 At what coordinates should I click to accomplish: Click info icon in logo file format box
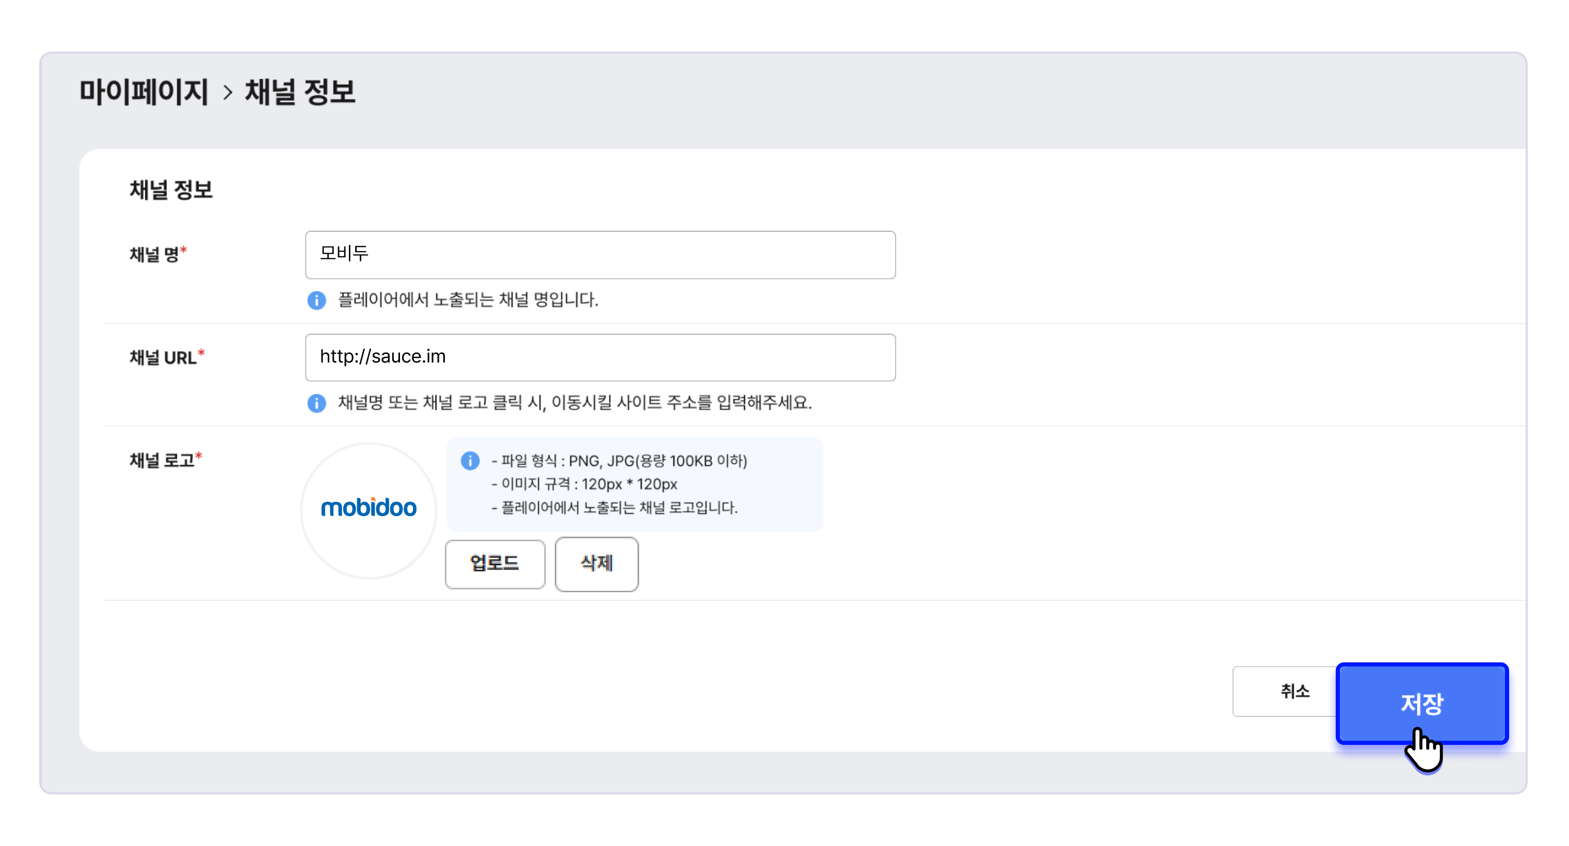470,461
